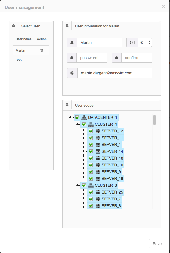Click the SERVER_19 server icon
The width and height of the screenshot is (170, 253).
(98, 179)
